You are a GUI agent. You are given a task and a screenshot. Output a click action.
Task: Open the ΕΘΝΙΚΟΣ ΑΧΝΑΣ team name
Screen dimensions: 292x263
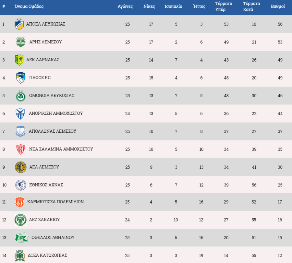click(x=46, y=185)
